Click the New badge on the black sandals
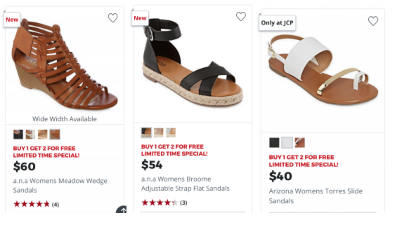409x225 pixels. coord(140,18)
